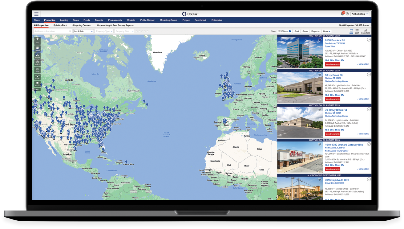404x229 pixels.
Task: Open the 50 Ivy Brook Rd photo
Action: (x=300, y=88)
